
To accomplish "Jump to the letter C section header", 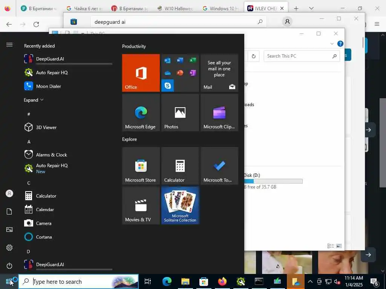I will coord(29,183).
